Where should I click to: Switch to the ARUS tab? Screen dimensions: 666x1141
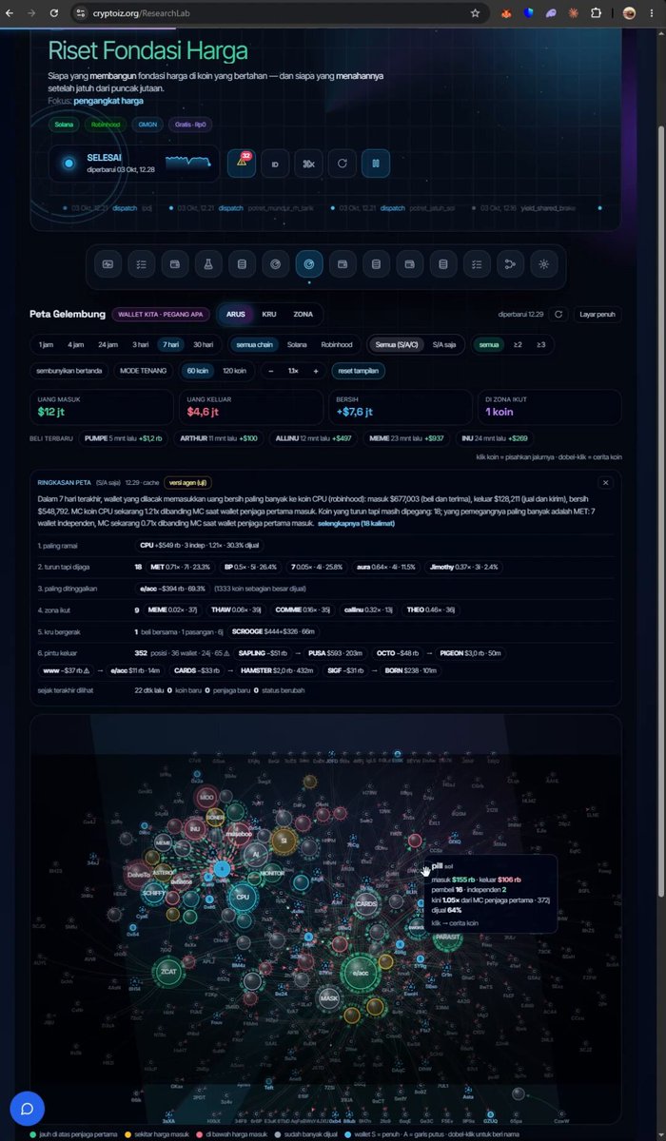236,314
